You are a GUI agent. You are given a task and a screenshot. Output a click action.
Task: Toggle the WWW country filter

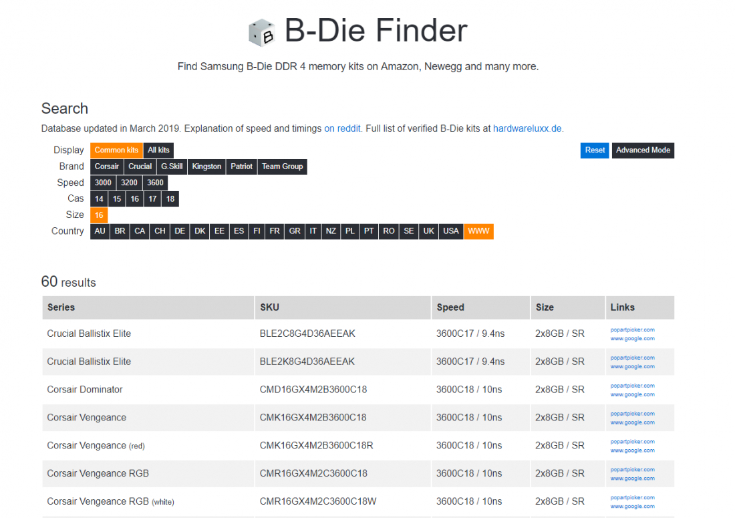pos(478,231)
